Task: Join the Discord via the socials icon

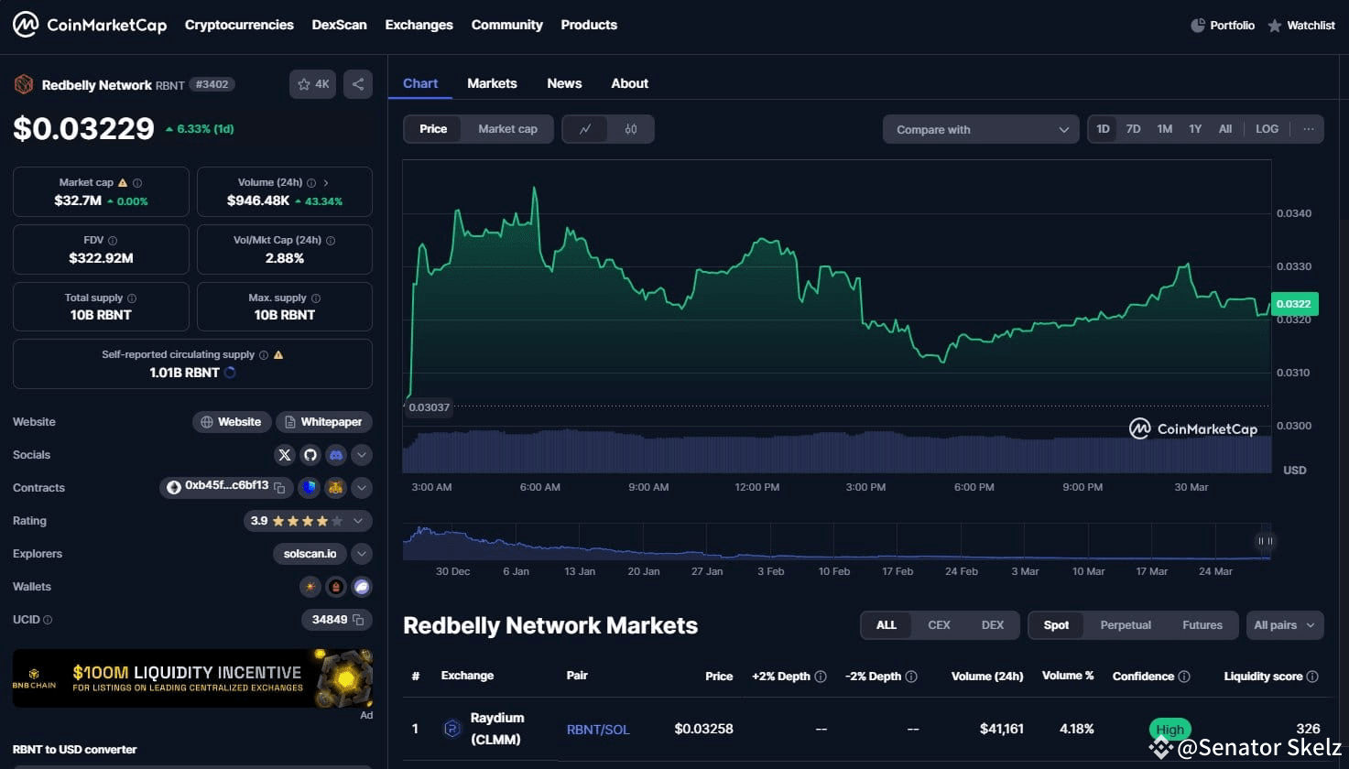Action: [335, 455]
